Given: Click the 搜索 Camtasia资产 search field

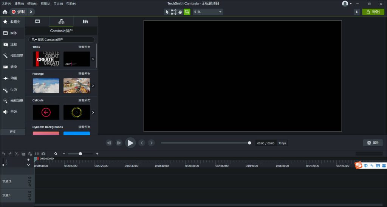Looking at the screenshot, I should click(62, 39).
